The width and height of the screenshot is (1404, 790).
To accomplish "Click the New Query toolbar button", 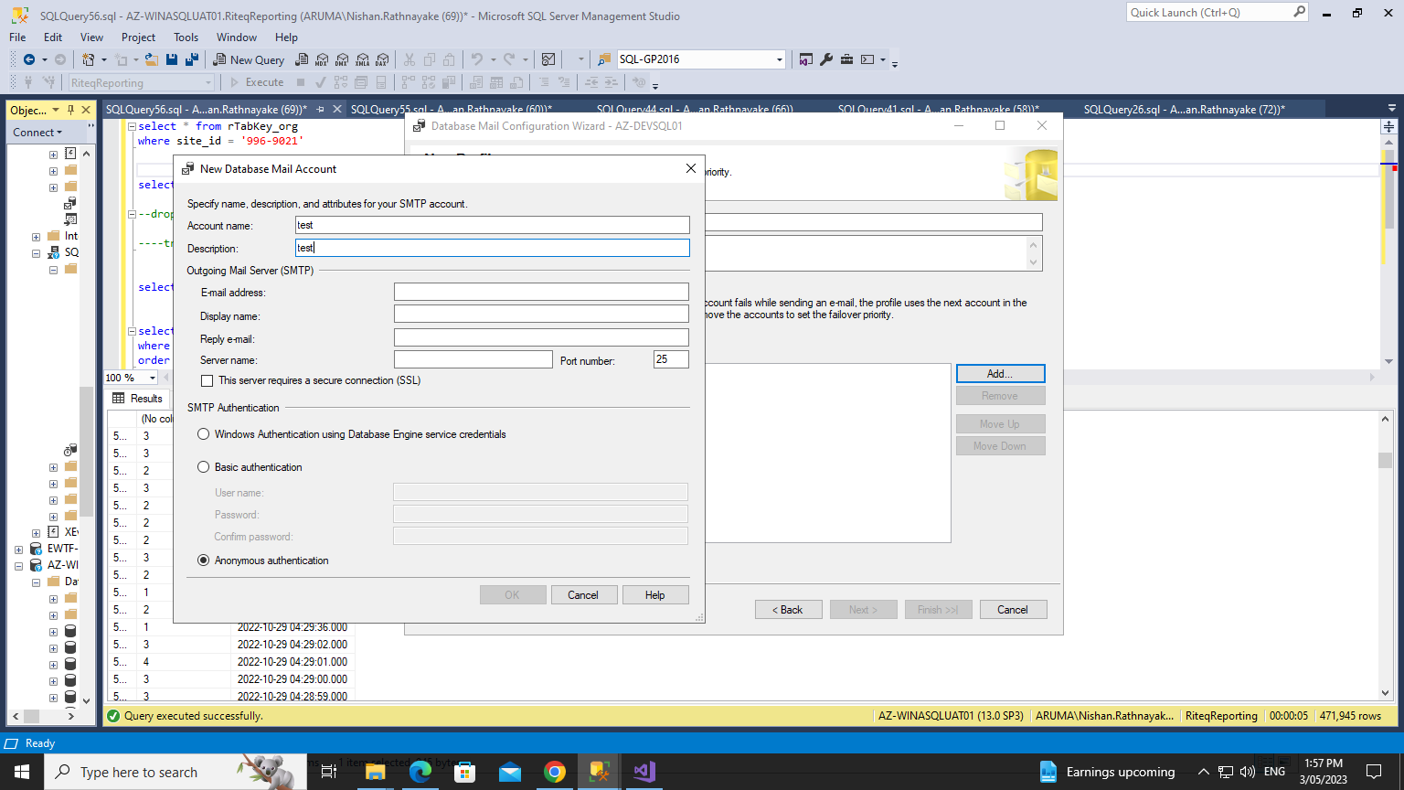I will tap(249, 59).
